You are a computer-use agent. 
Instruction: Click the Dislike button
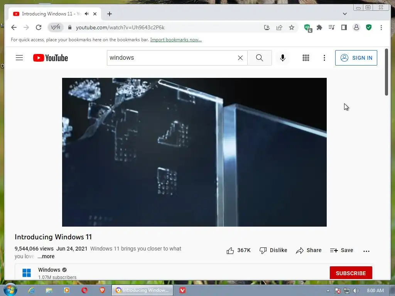click(x=273, y=251)
